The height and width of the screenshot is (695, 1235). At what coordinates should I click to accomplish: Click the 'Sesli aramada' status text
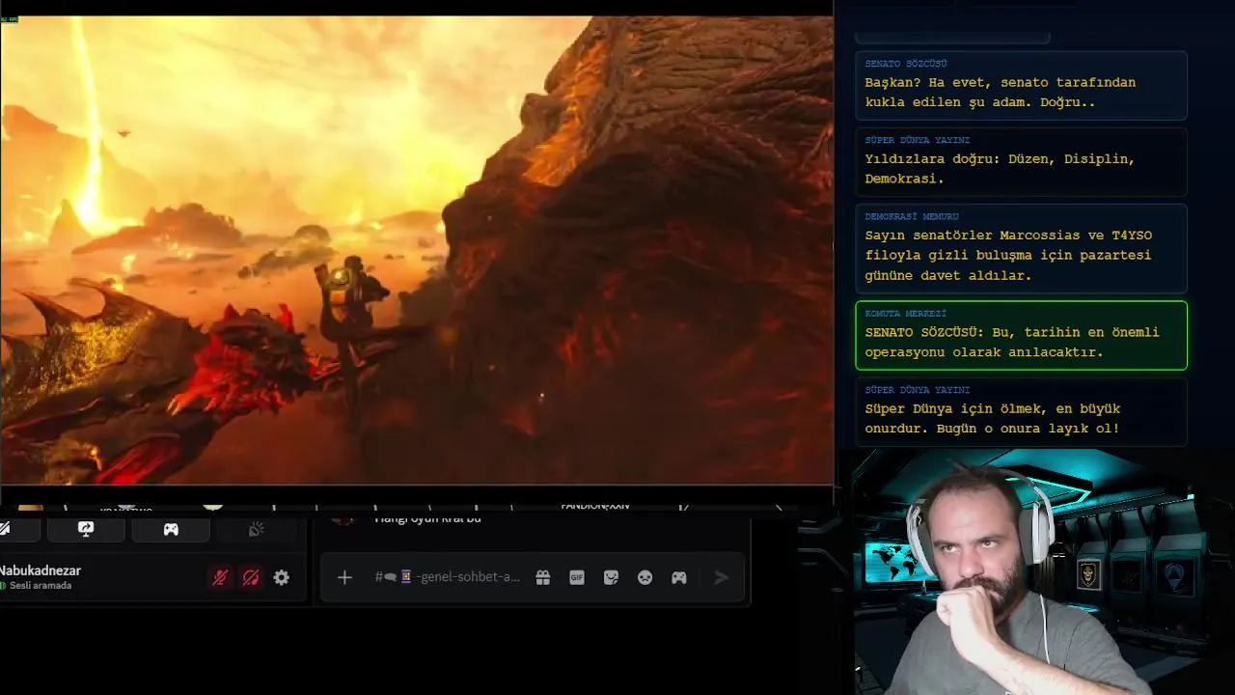[40, 586]
